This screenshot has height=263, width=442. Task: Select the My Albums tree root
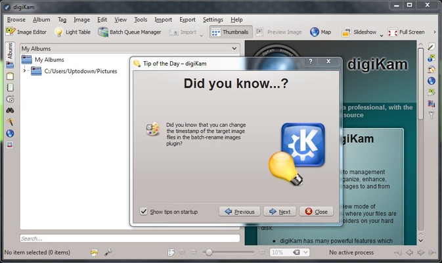tap(49, 60)
